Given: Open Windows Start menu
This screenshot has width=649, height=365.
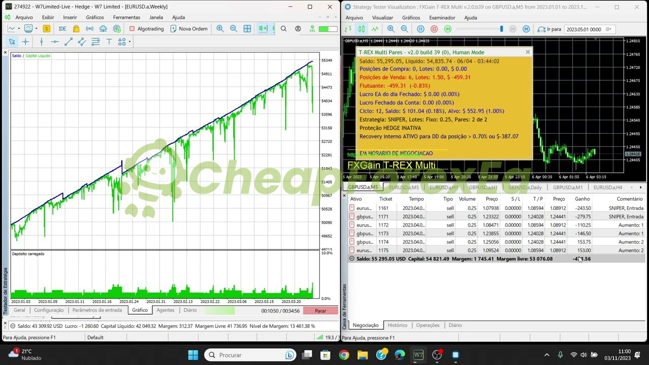Looking at the screenshot, I should (x=193, y=355).
